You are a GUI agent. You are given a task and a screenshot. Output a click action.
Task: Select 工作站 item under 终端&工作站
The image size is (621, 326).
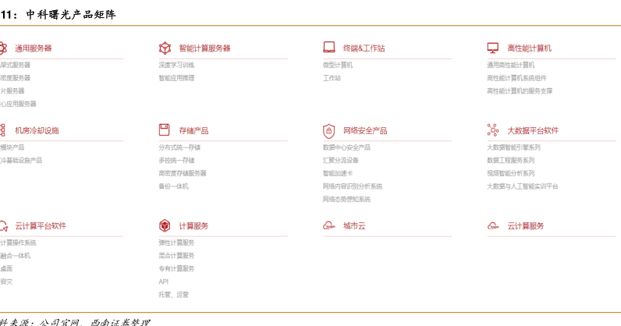[x=332, y=78]
